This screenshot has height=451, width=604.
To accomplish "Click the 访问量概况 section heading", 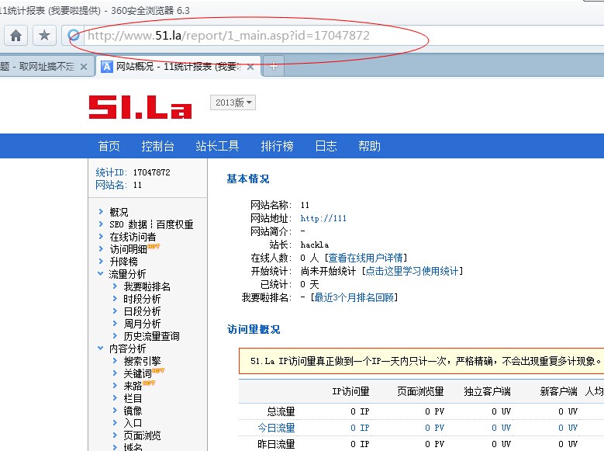I will (x=254, y=329).
